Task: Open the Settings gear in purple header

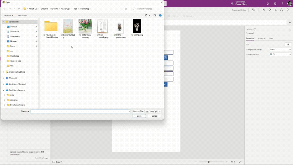Action: 275,3
